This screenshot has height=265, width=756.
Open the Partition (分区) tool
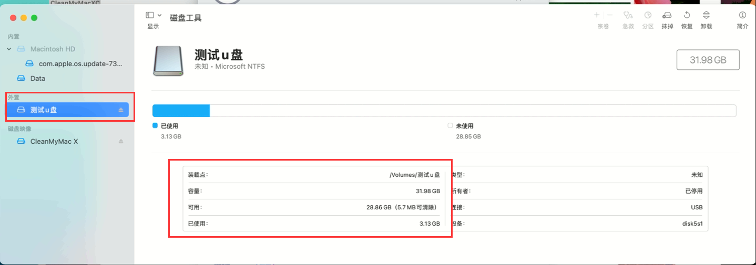click(x=648, y=16)
